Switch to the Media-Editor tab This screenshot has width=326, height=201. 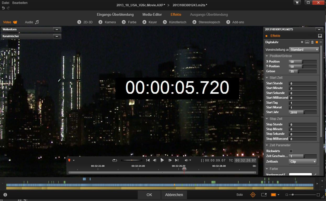tap(152, 15)
